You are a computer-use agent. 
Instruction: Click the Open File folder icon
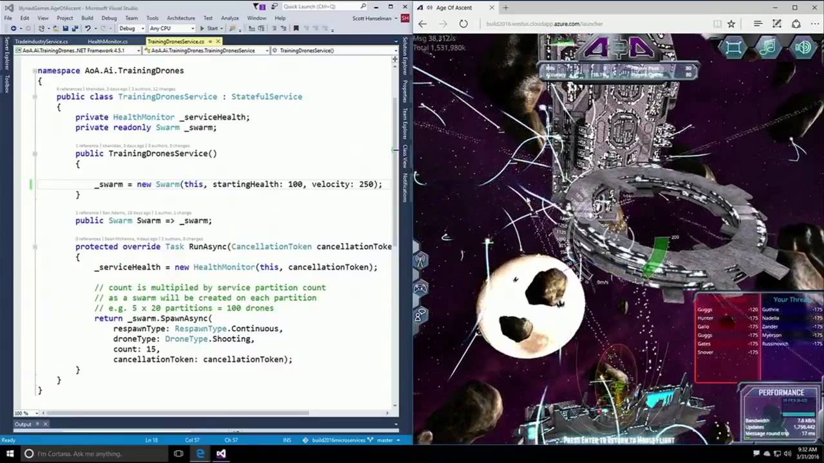(x=56, y=28)
